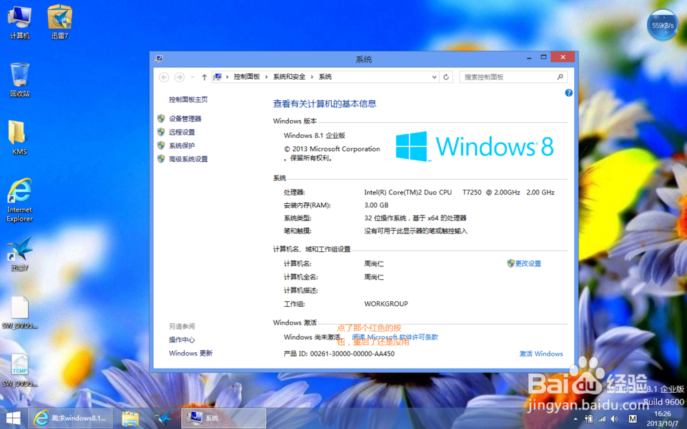
Task: Open 高级系统设置
Action: point(188,159)
